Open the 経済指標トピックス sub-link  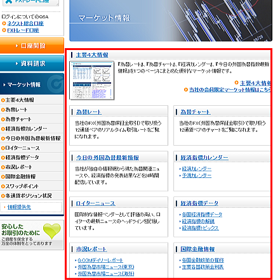(x=200, y=228)
